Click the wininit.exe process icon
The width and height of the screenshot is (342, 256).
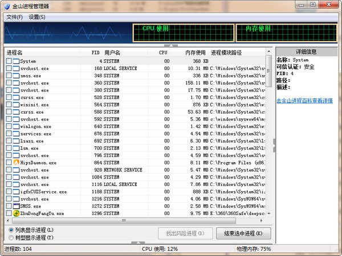(16, 105)
